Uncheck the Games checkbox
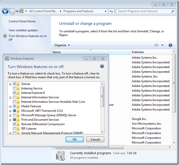This screenshot has height=165, width=179. (x=14, y=84)
